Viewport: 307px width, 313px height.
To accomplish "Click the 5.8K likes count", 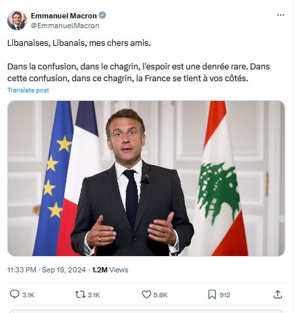I will (160, 295).
